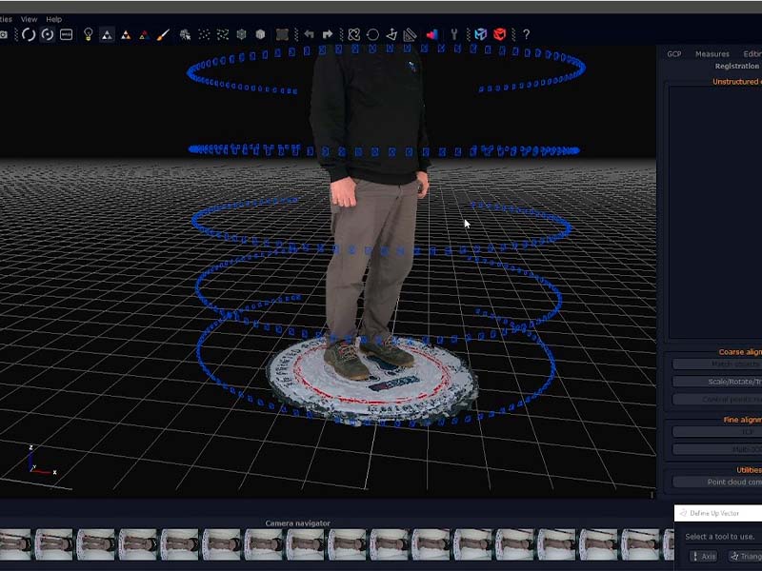The width and height of the screenshot is (762, 571).
Task: Click the Fine alignment section heading
Action: point(742,420)
